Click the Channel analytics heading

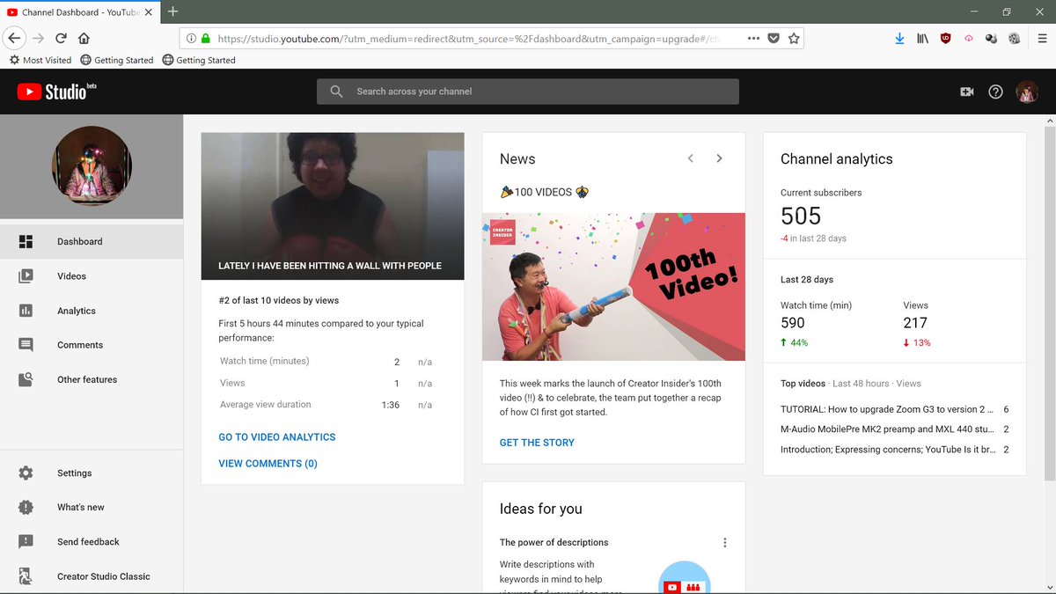point(837,159)
